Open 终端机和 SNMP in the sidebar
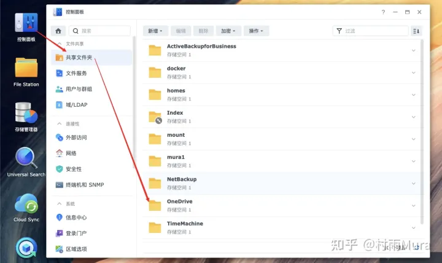442x263 pixels. tap(91, 185)
